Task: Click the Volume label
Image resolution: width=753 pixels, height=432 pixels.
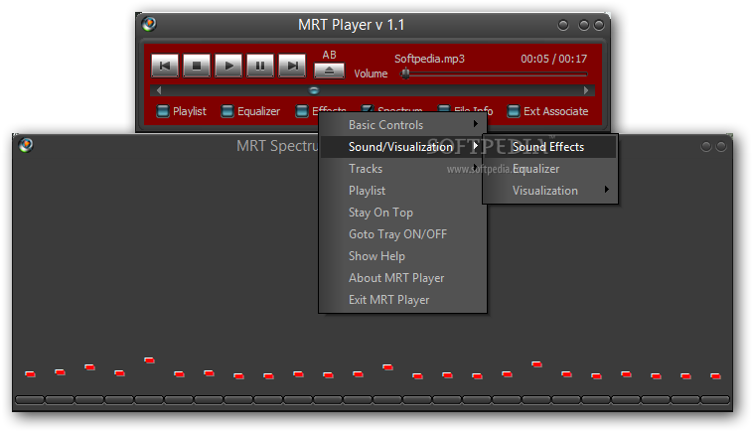Action: (371, 73)
